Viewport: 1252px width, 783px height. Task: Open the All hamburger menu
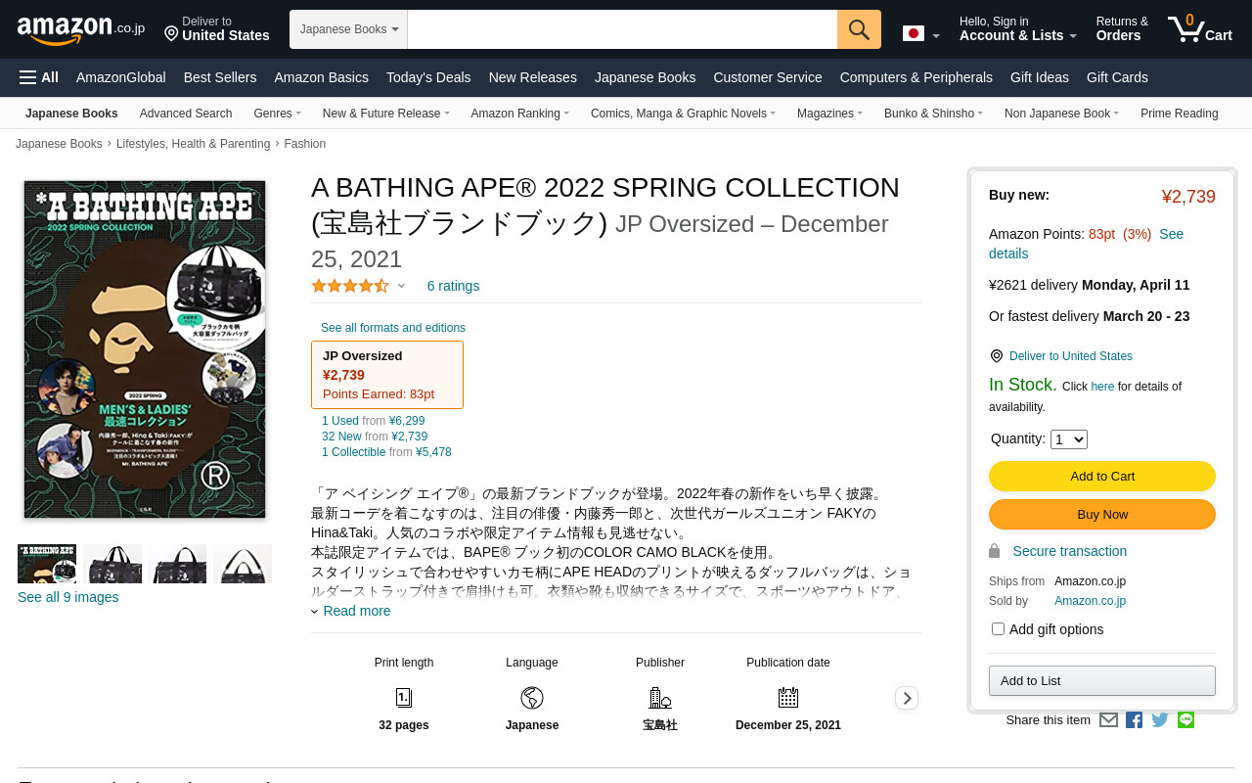[x=39, y=77]
